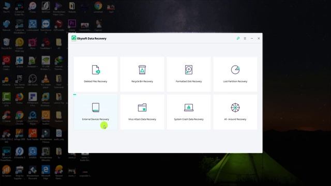
Task: Select the iTunes desktop shortcut
Action: pyautogui.click(x=33, y=8)
